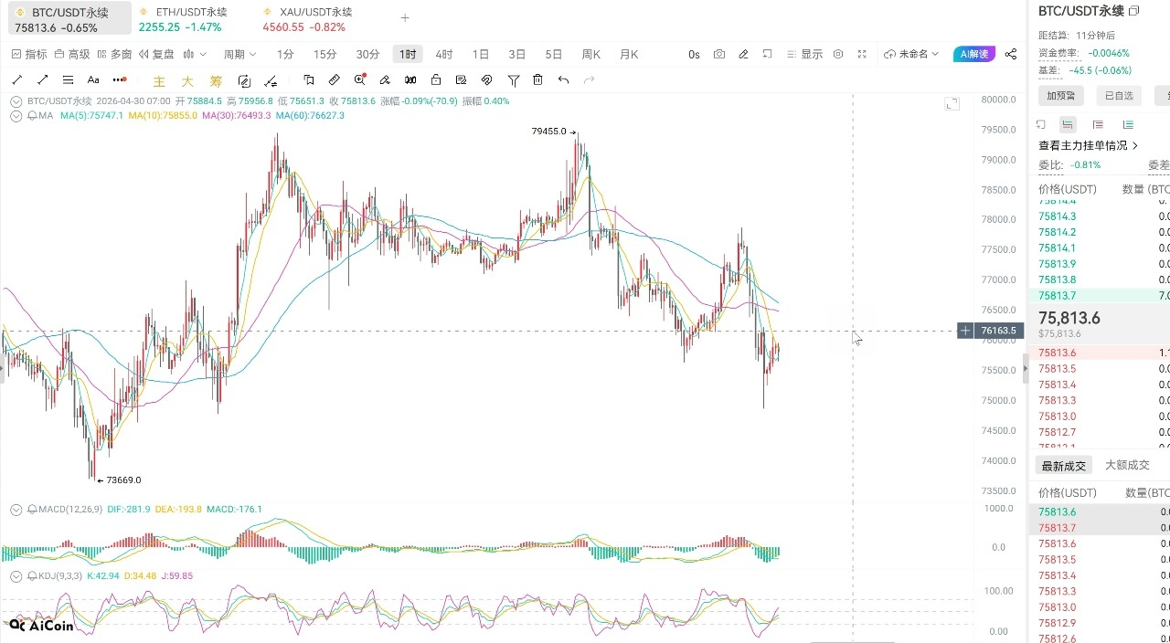Viewport: 1170px width, 643px height.
Task: Open 查看主力挂单情况 link
Action: [1089, 145]
